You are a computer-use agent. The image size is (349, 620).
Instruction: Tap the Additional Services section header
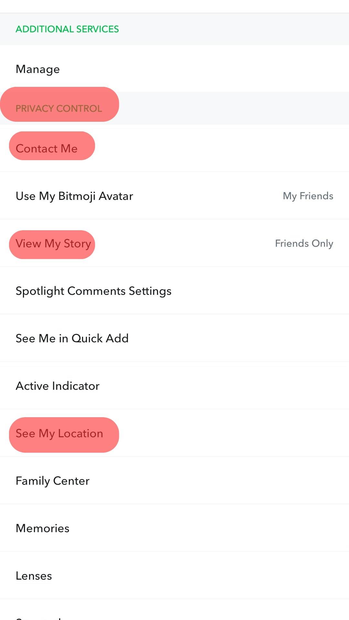67,29
